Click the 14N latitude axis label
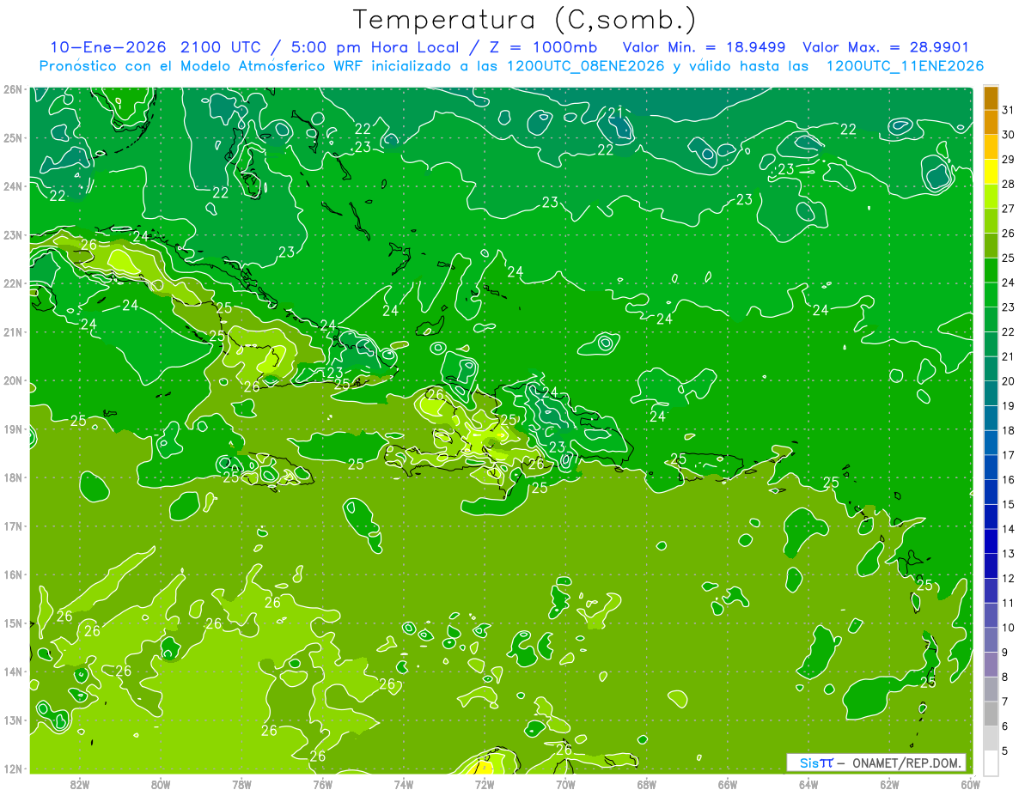This screenshot has width=1031, height=796. click(x=12, y=671)
